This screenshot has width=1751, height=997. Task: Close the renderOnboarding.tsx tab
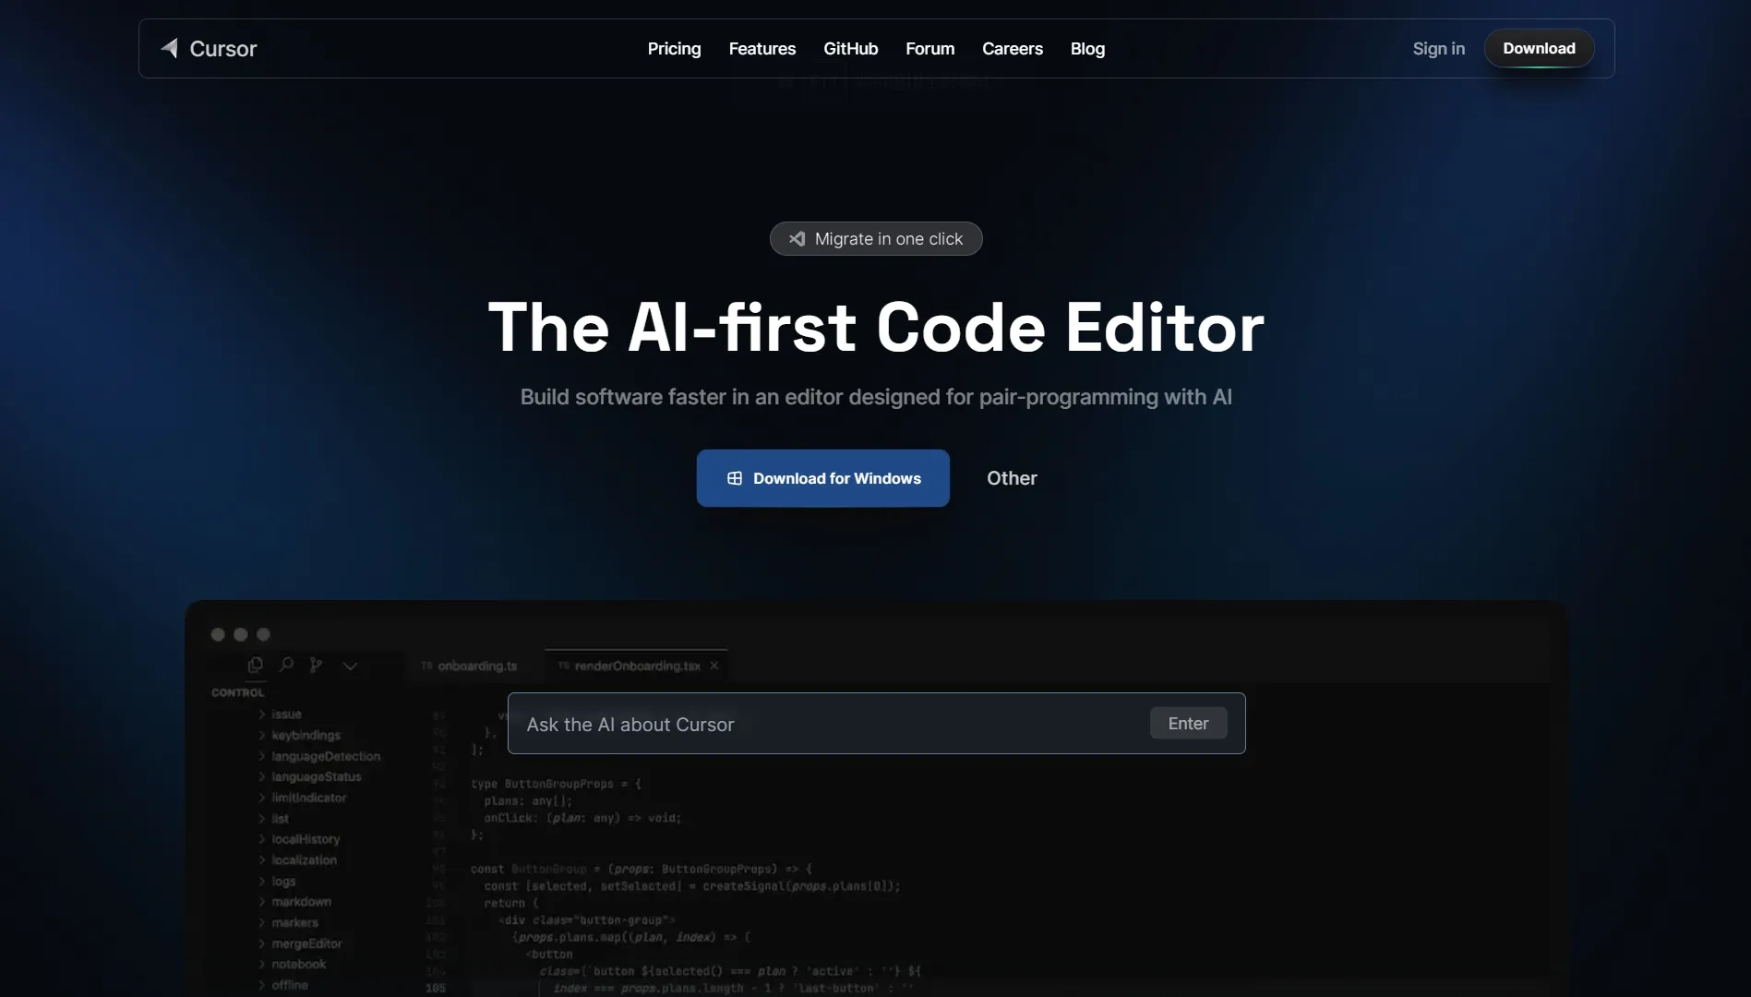(714, 666)
